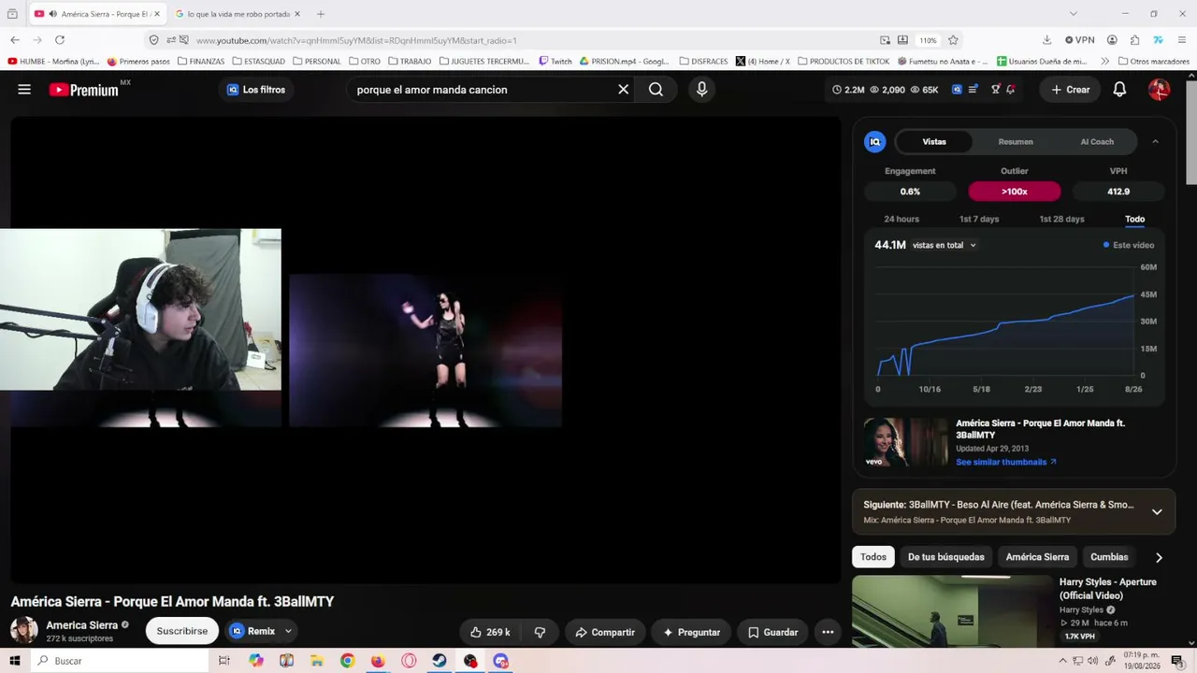Click the vidIQ logo in header stats
Viewport: 1197px width, 673px height.
coord(957,90)
